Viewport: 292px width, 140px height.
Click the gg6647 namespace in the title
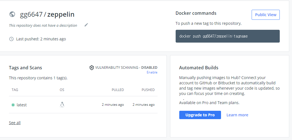click(x=31, y=14)
